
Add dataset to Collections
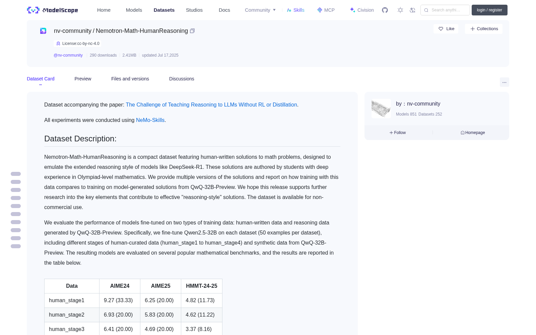[x=484, y=29]
